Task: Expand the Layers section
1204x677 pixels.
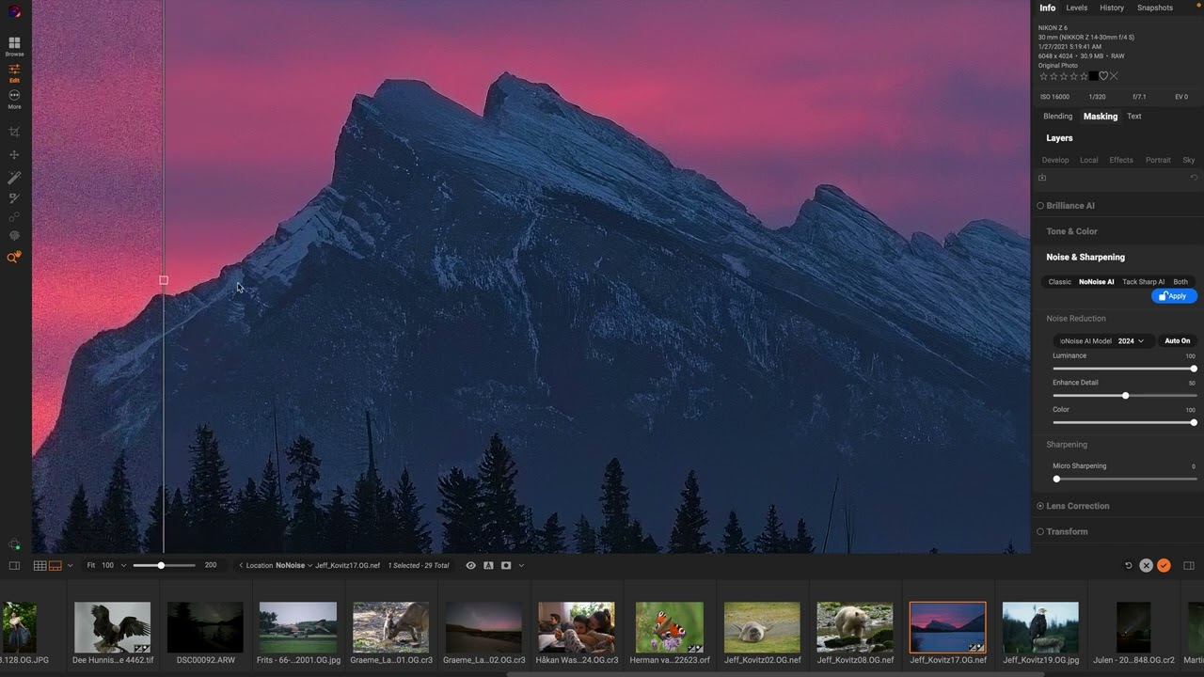Action: 1059,138
